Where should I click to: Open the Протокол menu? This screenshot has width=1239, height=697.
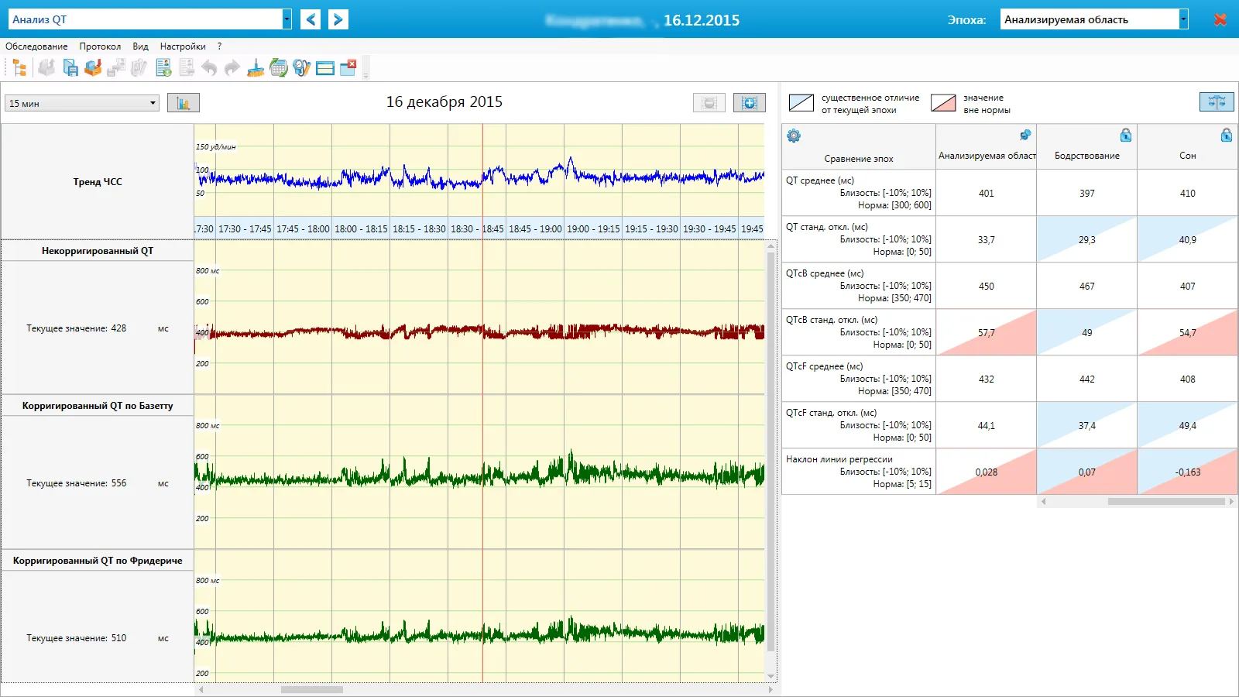coord(100,46)
